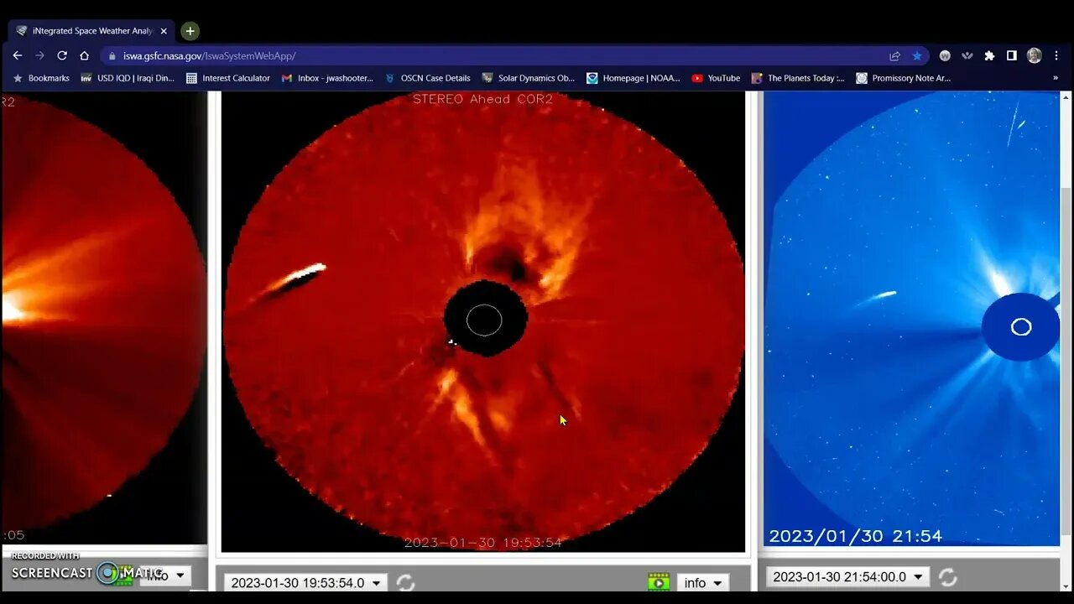The width and height of the screenshot is (1074, 604).
Task: Click the 2023-01-30 19:53:54 image timestamp
Action: pos(482,543)
